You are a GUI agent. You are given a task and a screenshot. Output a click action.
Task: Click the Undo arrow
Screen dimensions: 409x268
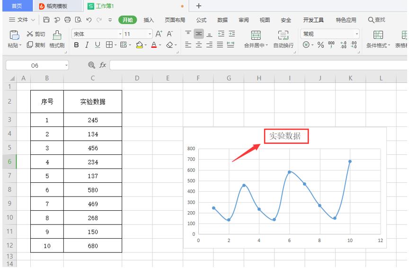tap(89, 20)
